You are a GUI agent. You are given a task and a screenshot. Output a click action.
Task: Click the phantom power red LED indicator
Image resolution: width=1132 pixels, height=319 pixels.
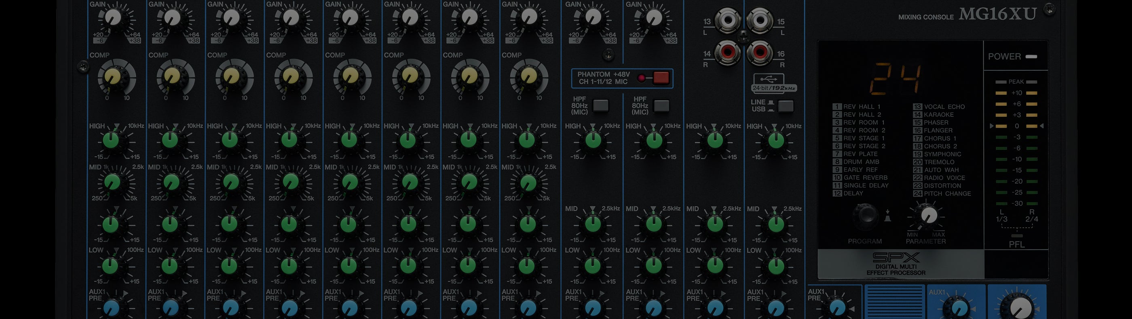tap(642, 79)
